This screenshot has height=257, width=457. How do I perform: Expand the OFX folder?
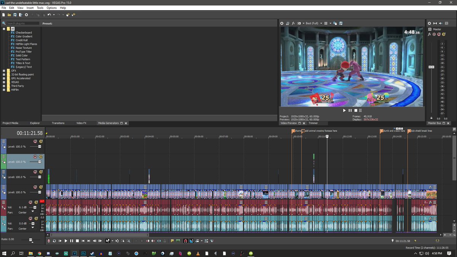pyautogui.click(x=4, y=70)
